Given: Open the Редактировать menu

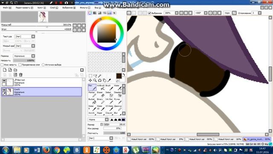Looking at the screenshot, I should click(24, 8).
